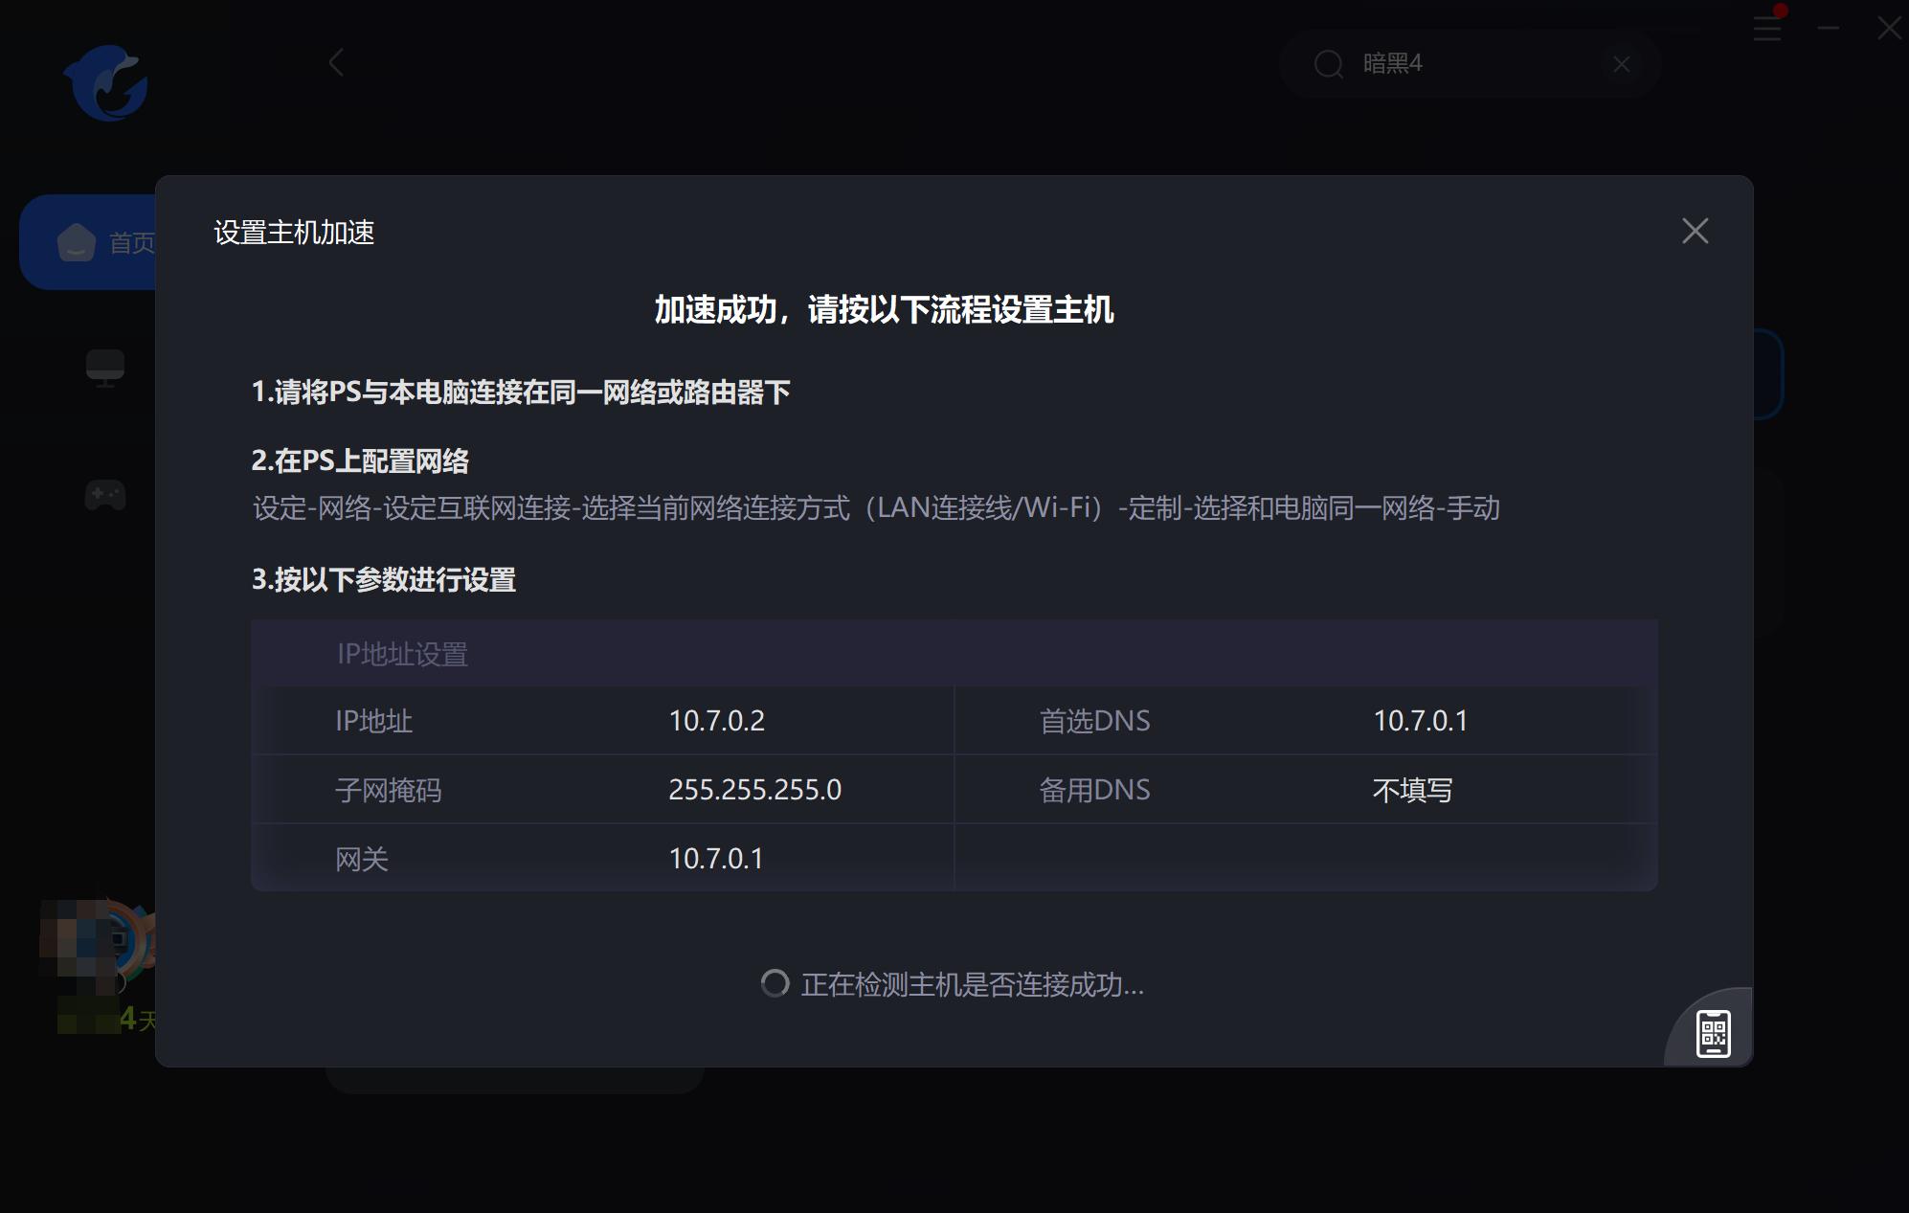Click the IP地址 value 10.7.0.2
Viewport: 1909px width, 1213px height.
point(717,721)
